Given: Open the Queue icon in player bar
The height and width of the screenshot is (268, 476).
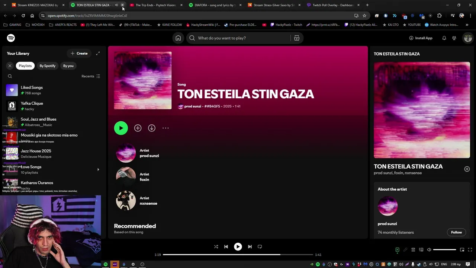Looking at the screenshot, I should click(x=413, y=250).
